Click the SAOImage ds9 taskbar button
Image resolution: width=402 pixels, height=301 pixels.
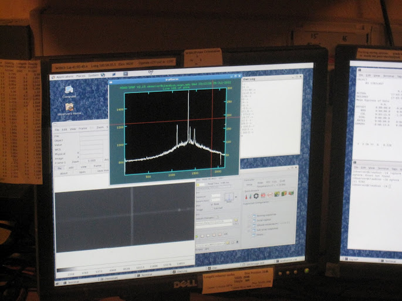click(x=258, y=264)
